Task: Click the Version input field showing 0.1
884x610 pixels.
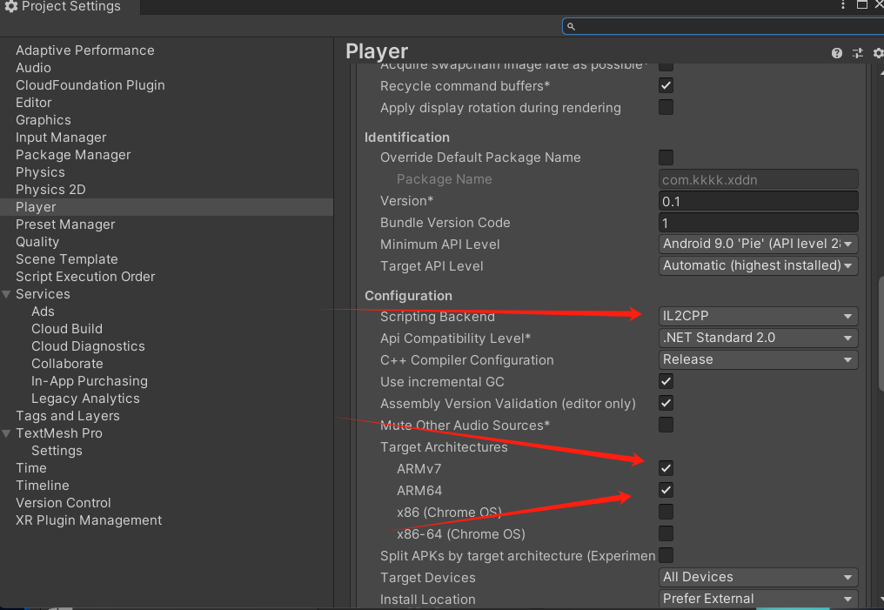Action: (758, 200)
